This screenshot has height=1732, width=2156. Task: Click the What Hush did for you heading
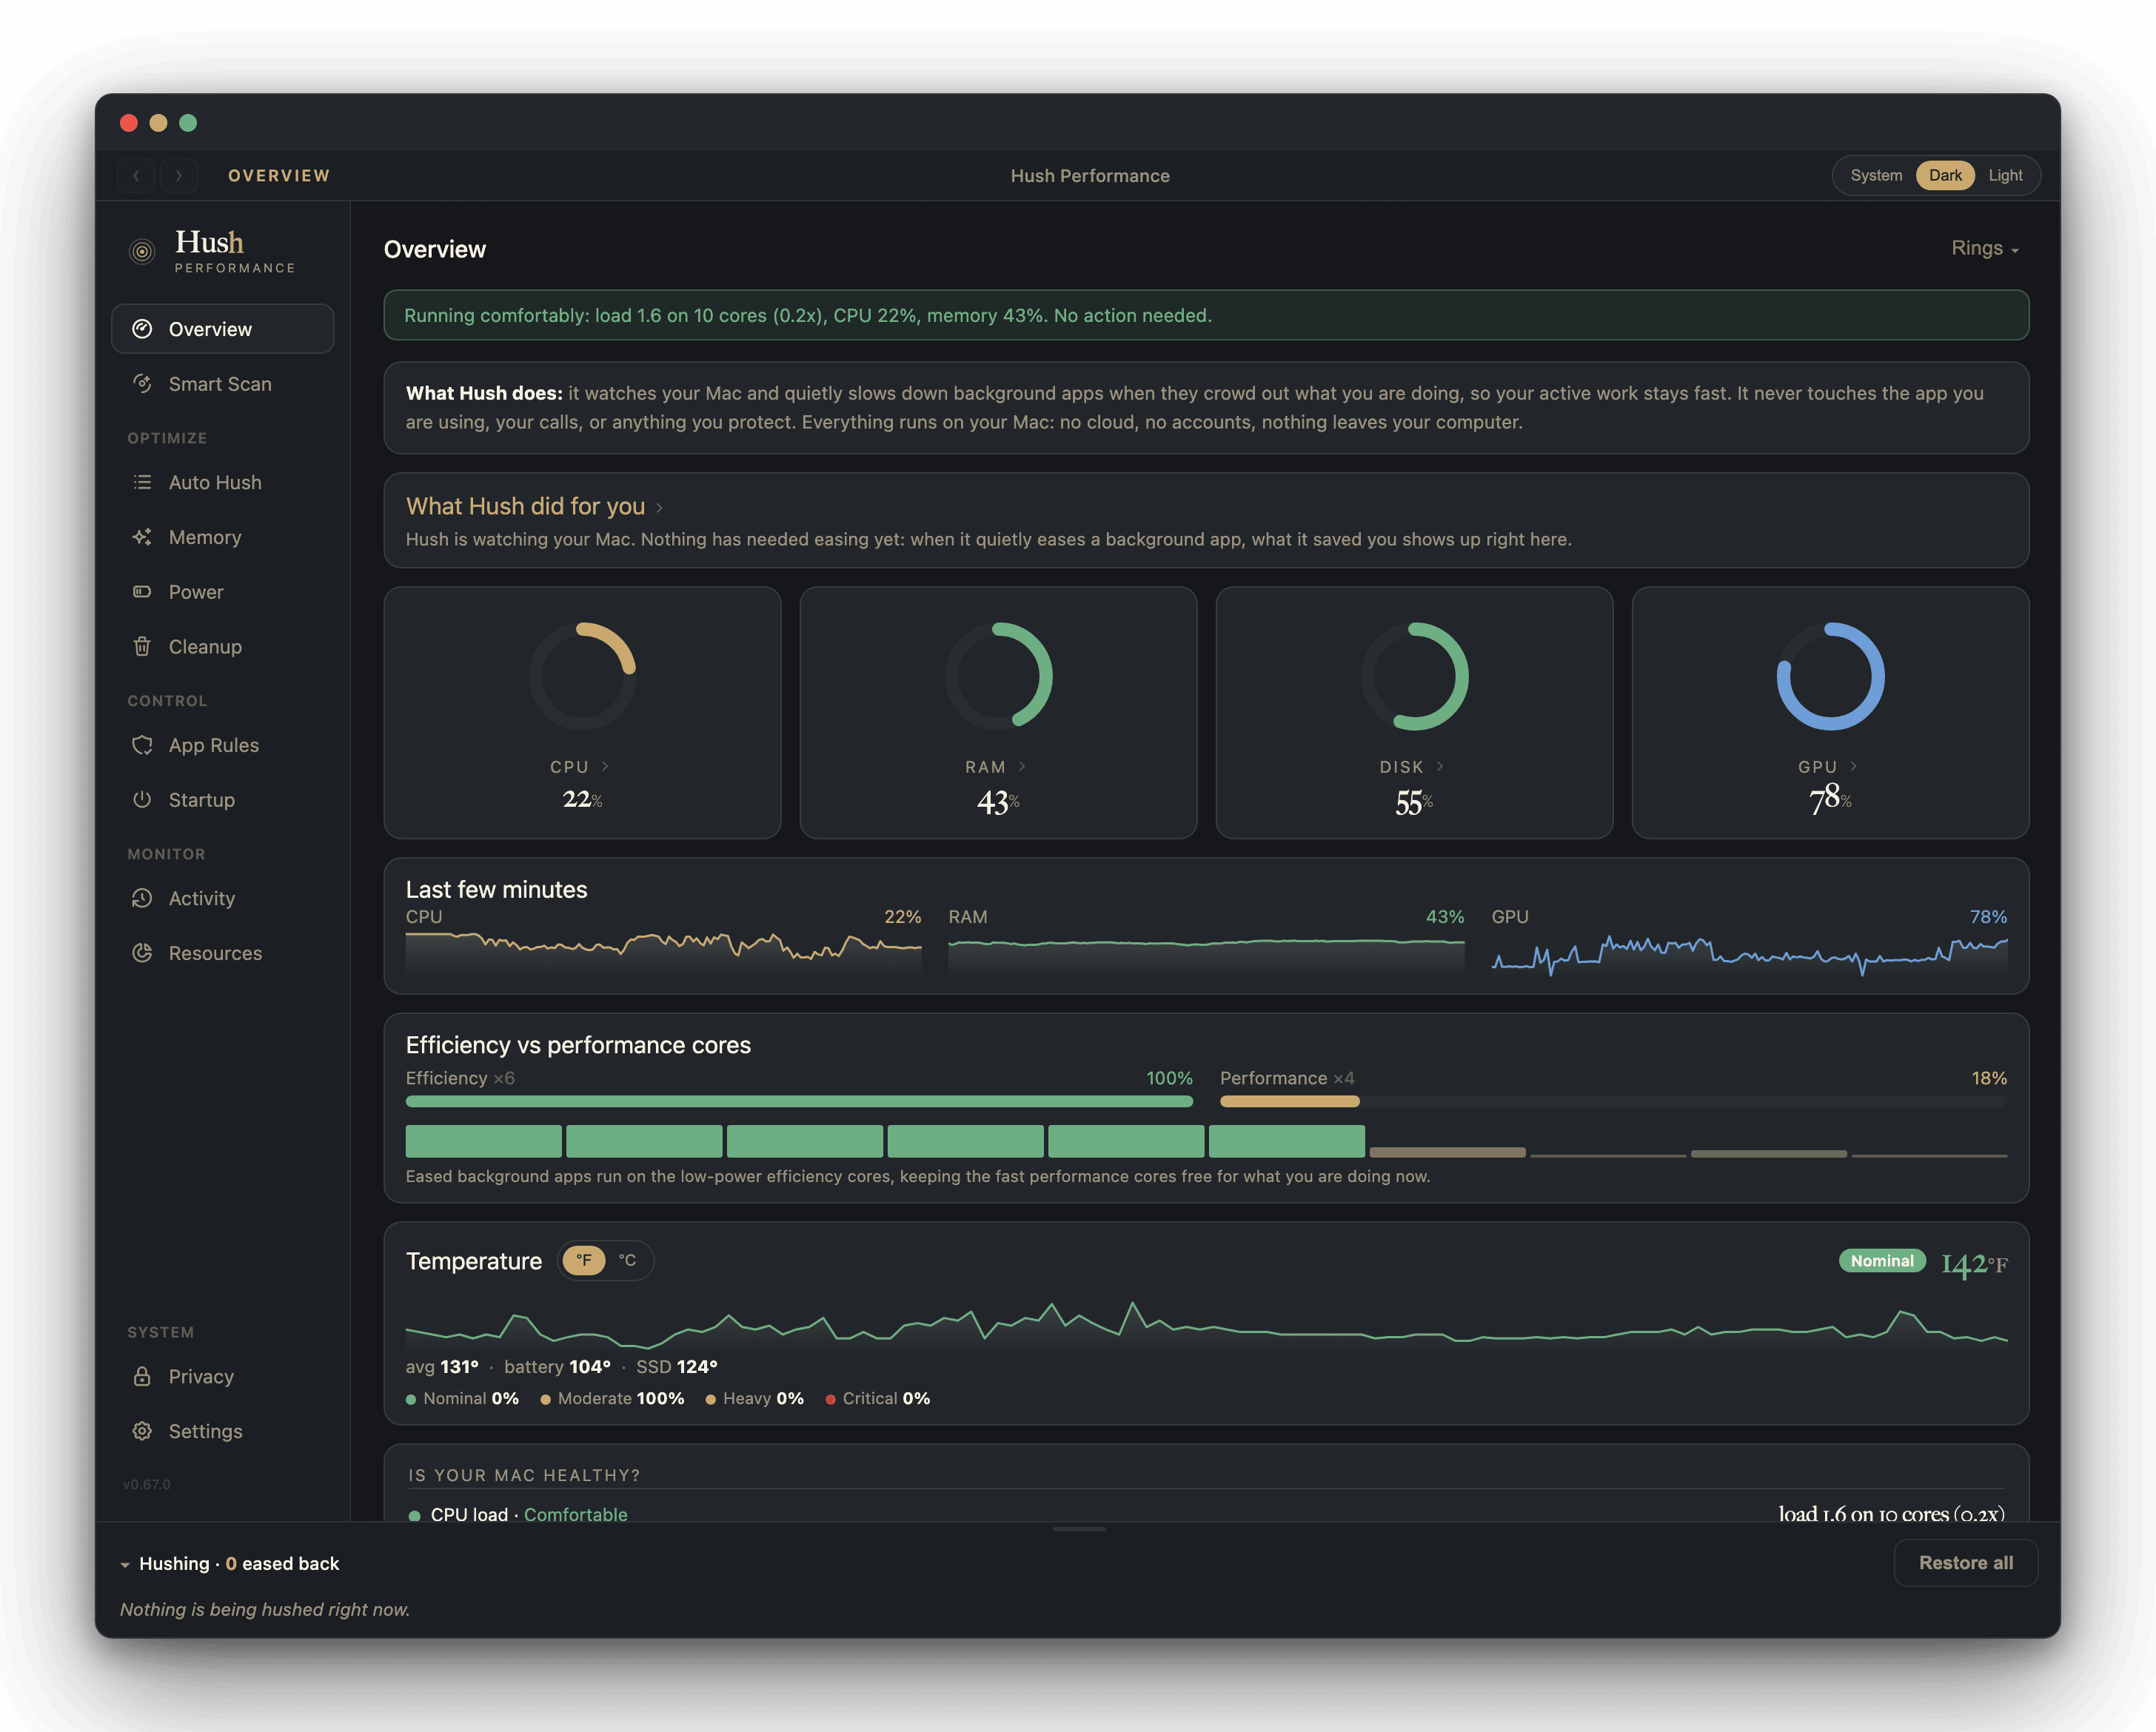pyautogui.click(x=525, y=507)
